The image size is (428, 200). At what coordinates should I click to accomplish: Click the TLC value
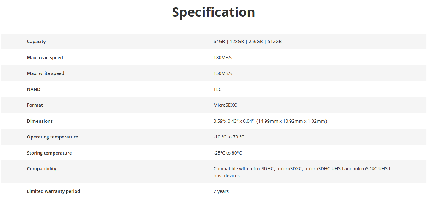click(217, 89)
